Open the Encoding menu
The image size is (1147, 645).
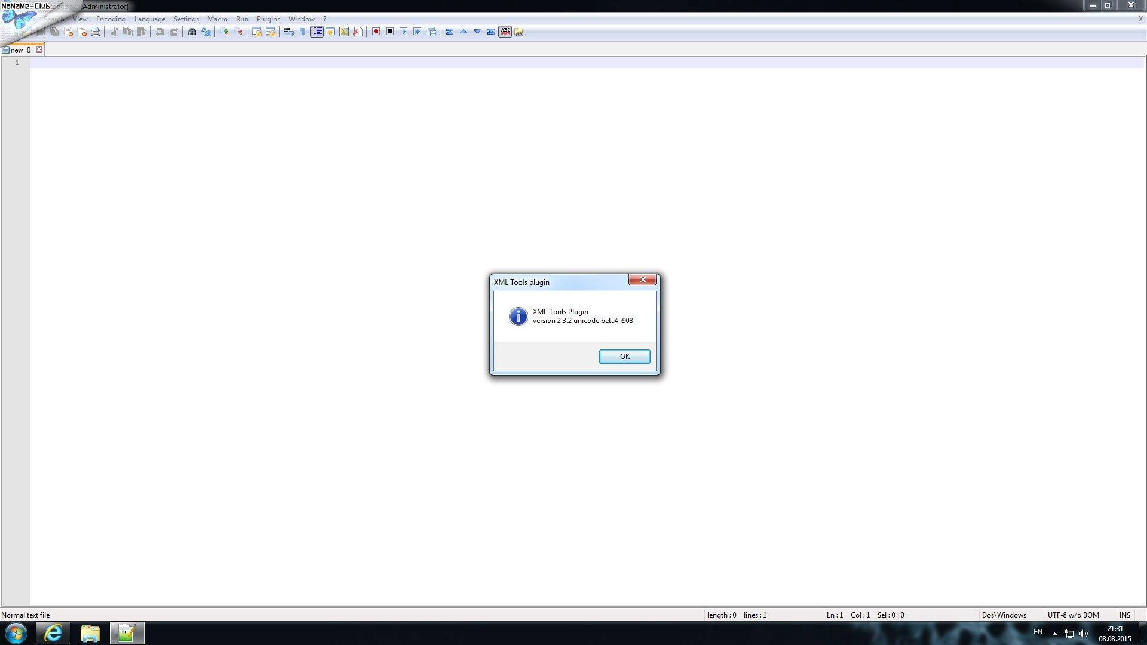pos(111,19)
